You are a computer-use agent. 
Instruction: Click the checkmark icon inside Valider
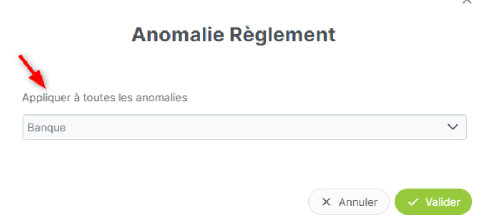(x=413, y=202)
